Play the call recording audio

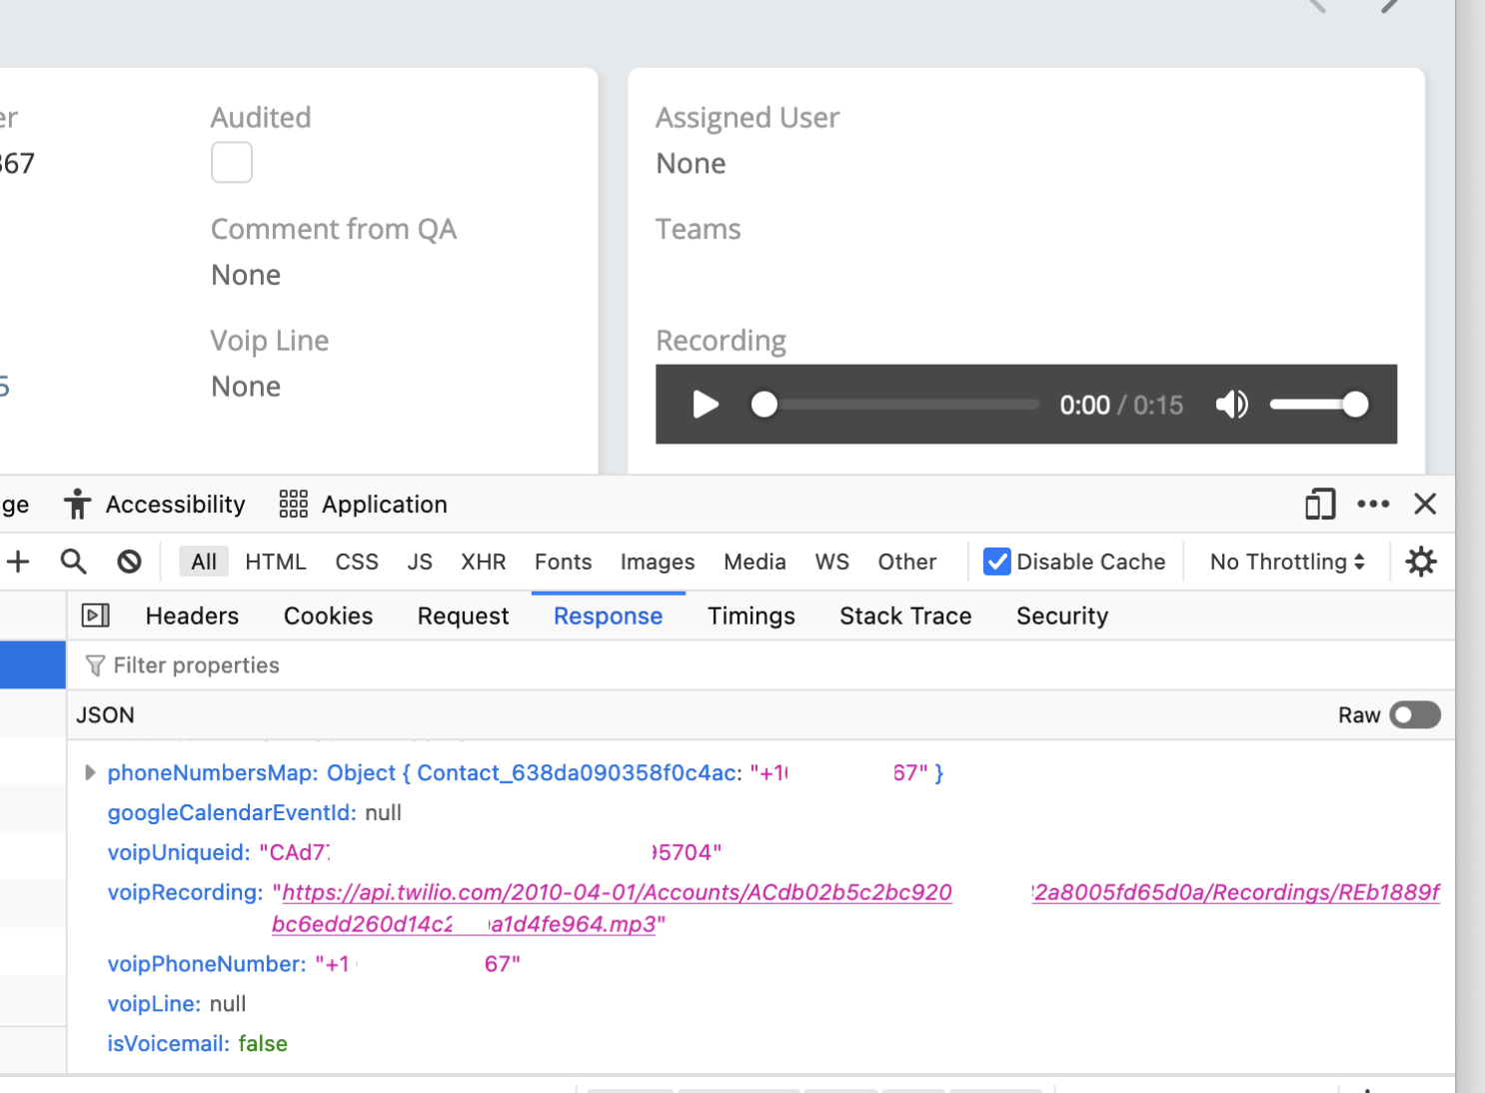[x=706, y=405]
